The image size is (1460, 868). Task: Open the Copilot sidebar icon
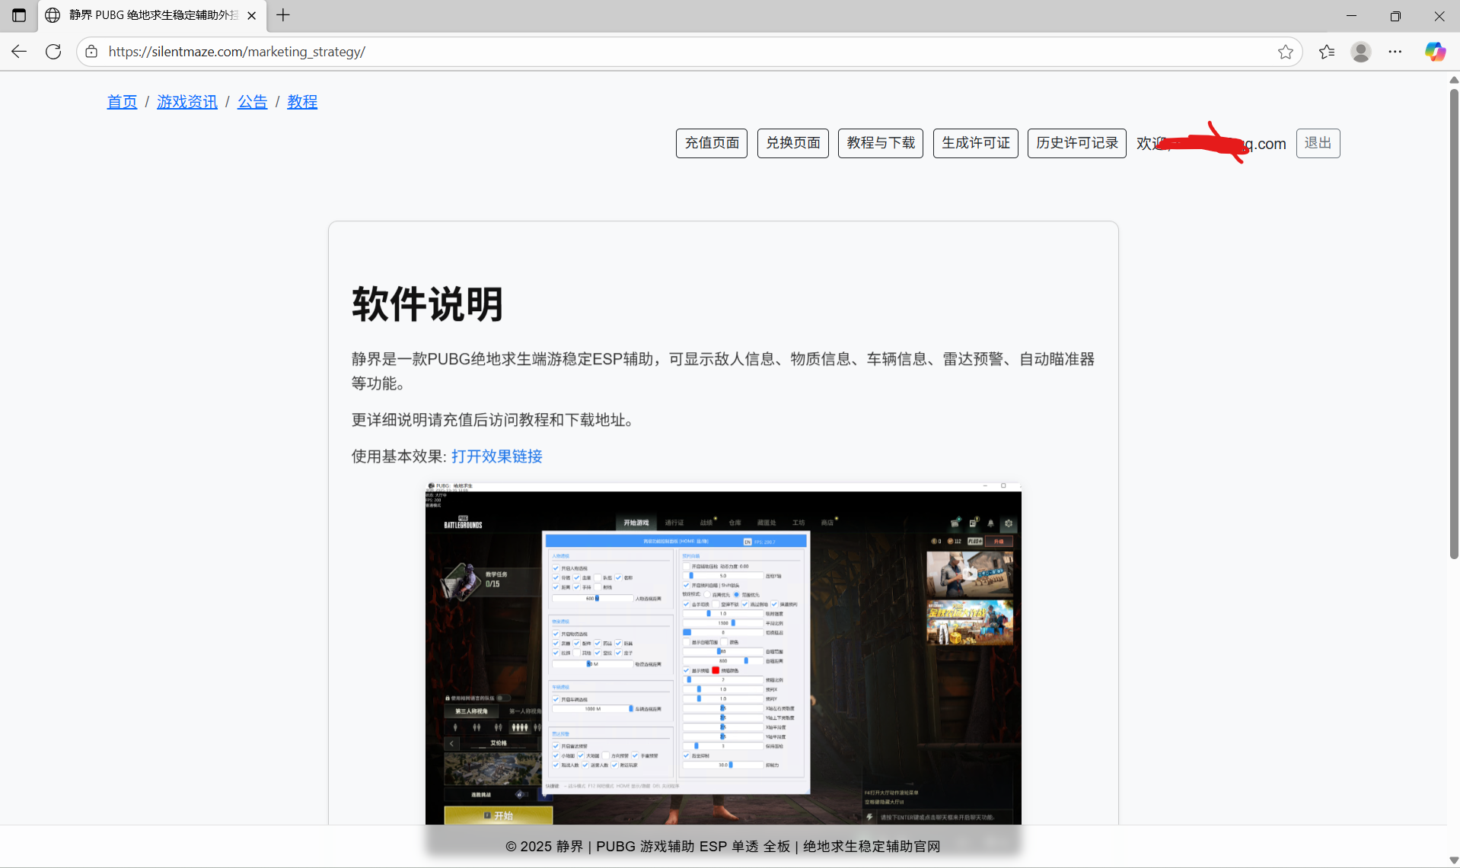pyautogui.click(x=1434, y=52)
